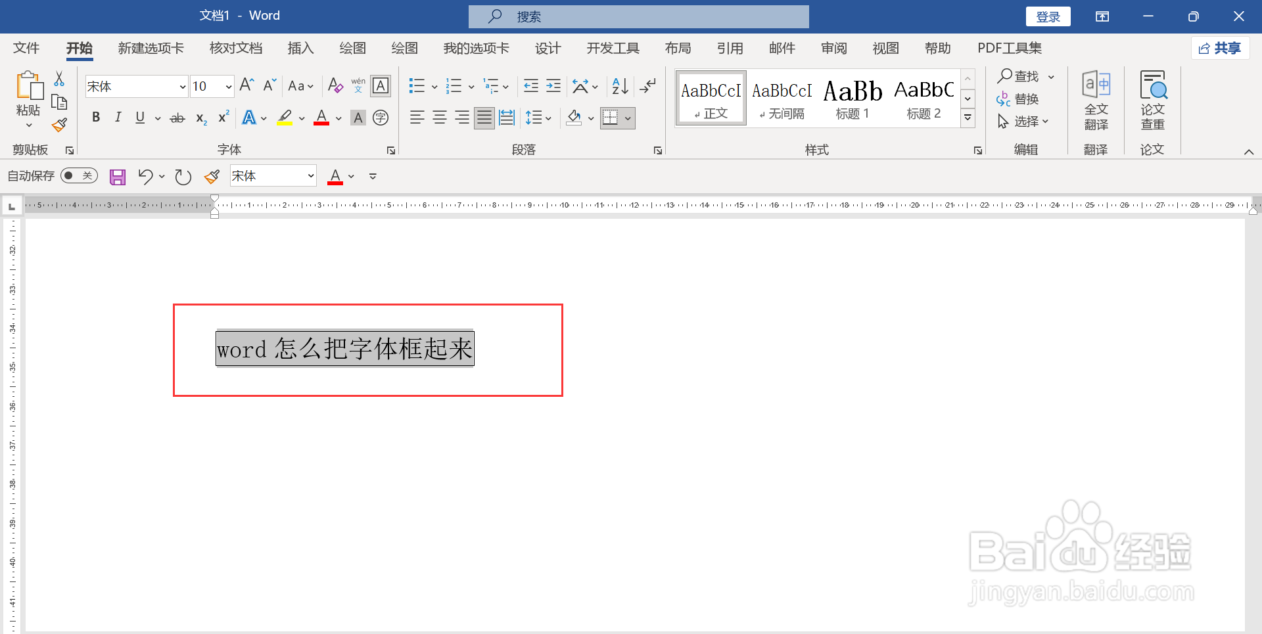The image size is (1262, 634).
Task: Collapse the ribbon with the chevron
Action: (1249, 152)
